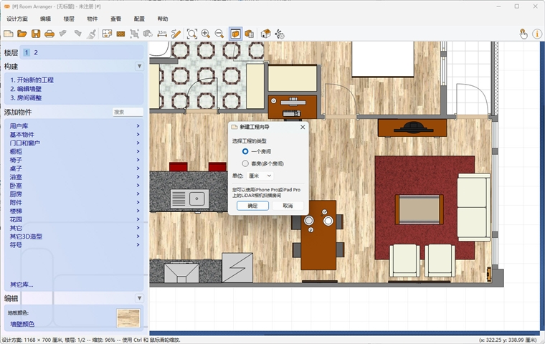Select the '套房(多个房间)' radio option
Image resolution: width=545 pixels, height=344 pixels.
(x=245, y=163)
